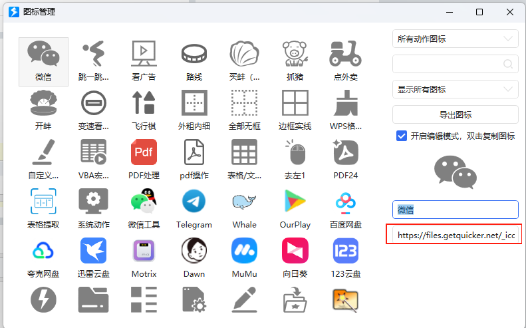Viewport: 526px width, 328px height.
Task: Pick the list layout blocks icon
Action: [144, 300]
